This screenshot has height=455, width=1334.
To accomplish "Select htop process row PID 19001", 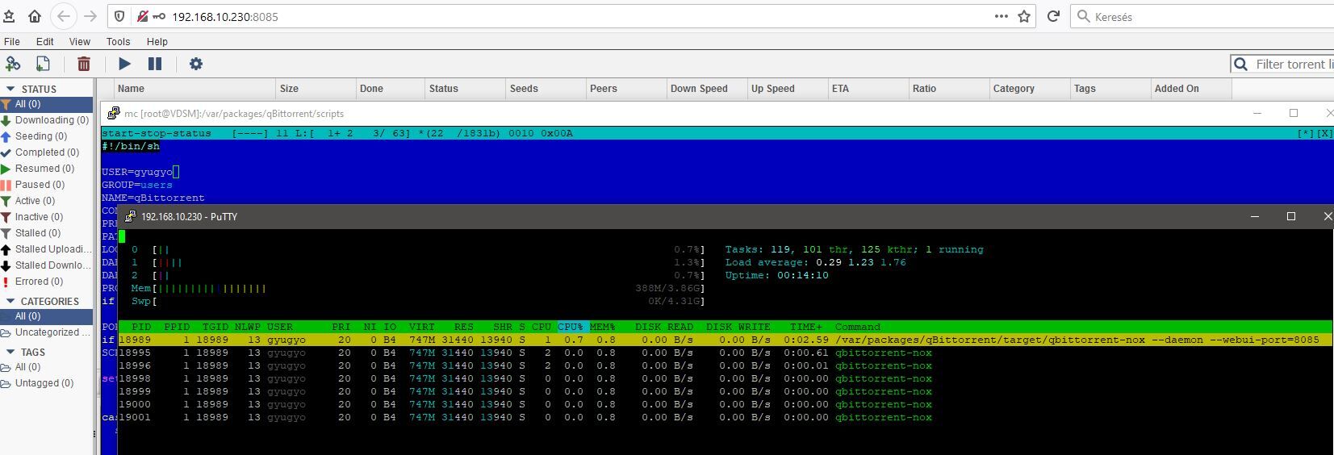I will point(725,417).
